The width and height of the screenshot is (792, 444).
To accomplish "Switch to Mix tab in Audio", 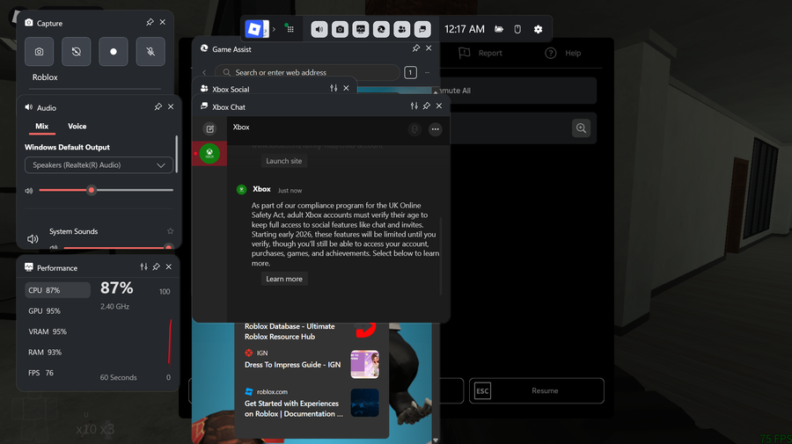I will (42, 126).
